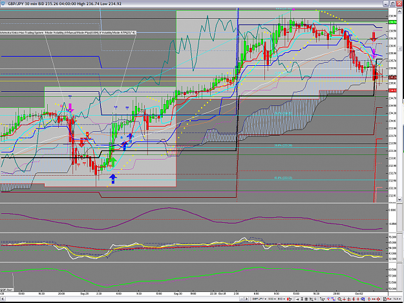Click the 61.8% (232.52) Fibonacci label

tap(283, 178)
